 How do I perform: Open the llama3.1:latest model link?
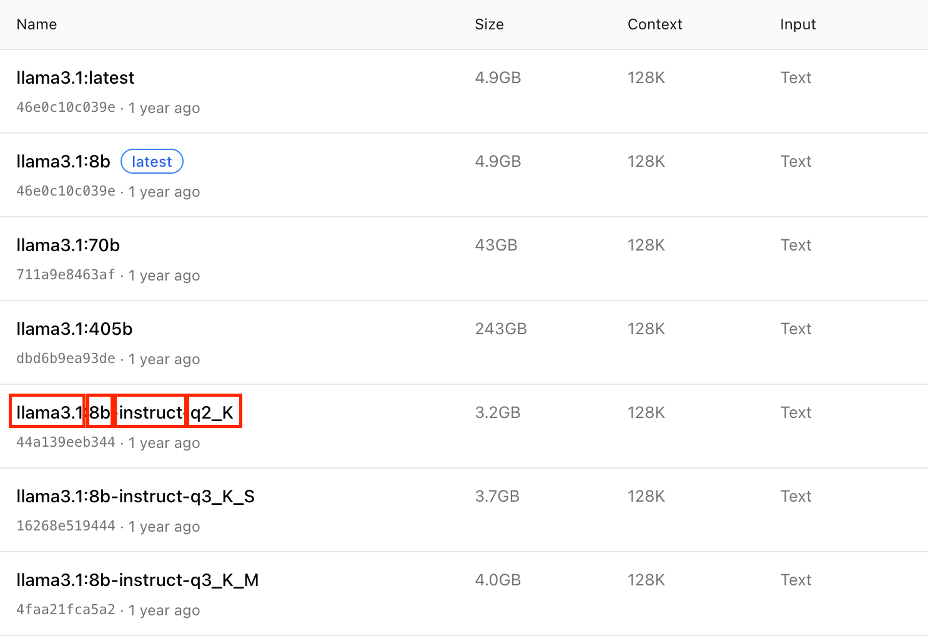point(75,78)
